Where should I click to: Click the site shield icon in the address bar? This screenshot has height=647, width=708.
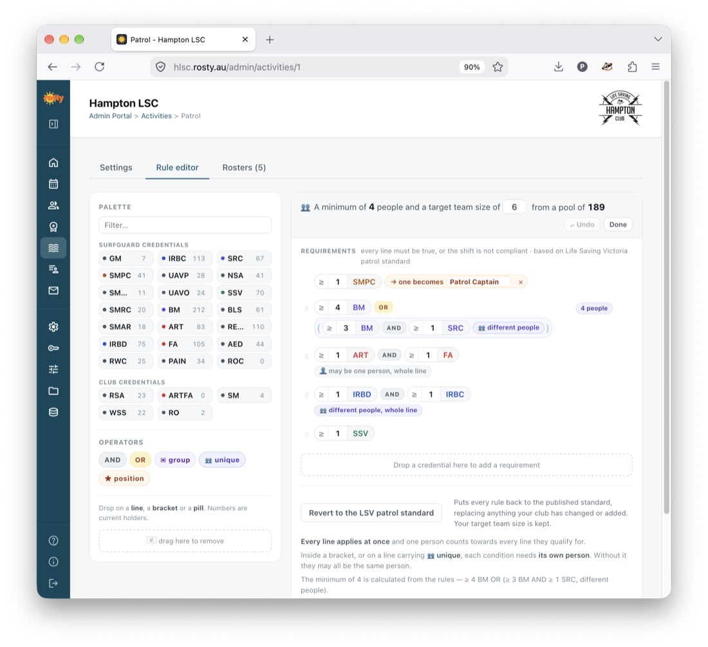[160, 67]
